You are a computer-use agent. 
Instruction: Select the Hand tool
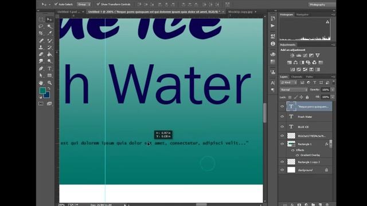coord(41,82)
